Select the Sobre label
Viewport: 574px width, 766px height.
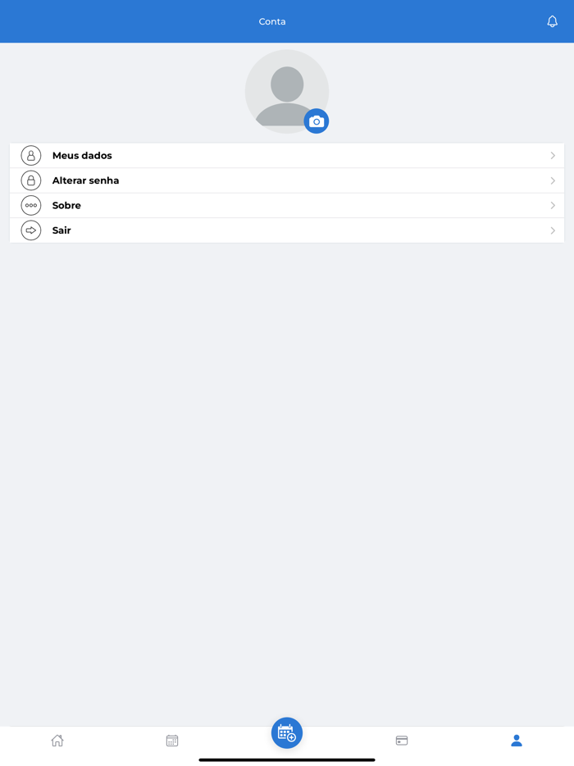(66, 206)
